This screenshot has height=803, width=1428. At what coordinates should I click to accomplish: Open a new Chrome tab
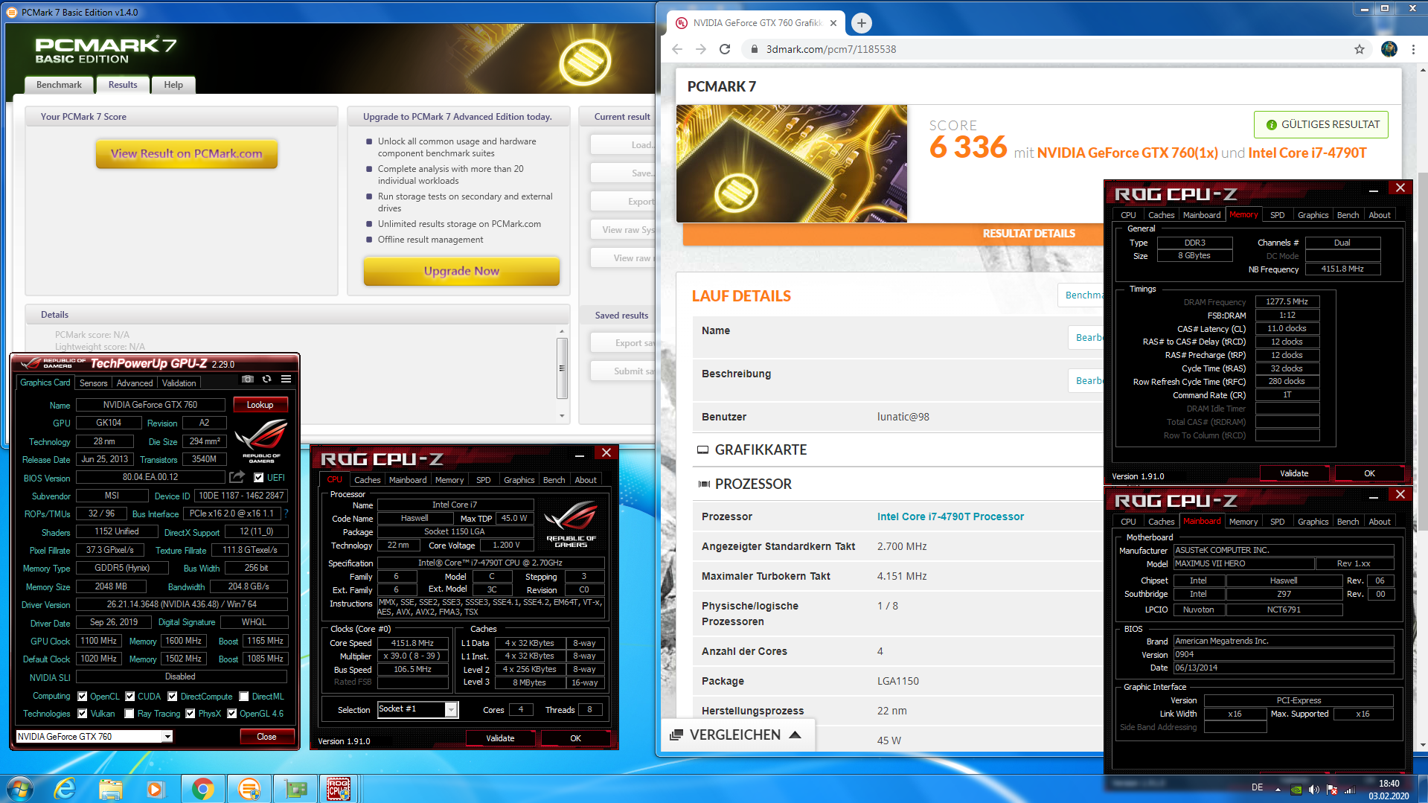[861, 23]
